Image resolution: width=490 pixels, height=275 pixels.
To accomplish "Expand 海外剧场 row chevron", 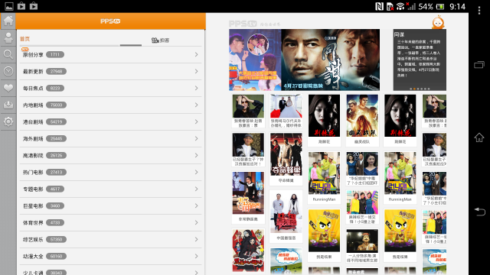I will 196,139.
